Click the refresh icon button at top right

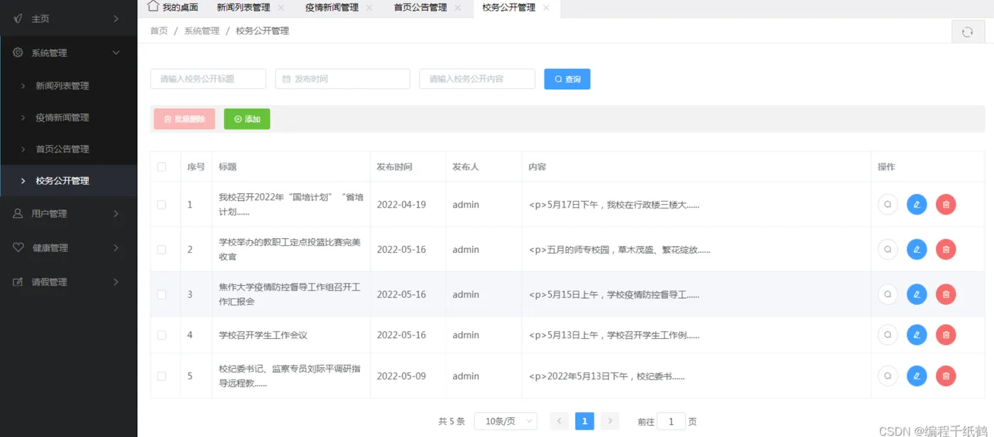(967, 31)
